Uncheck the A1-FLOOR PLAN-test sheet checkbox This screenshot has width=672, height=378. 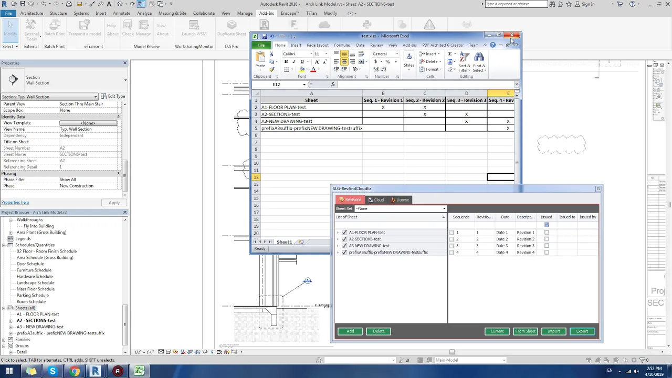(344, 233)
